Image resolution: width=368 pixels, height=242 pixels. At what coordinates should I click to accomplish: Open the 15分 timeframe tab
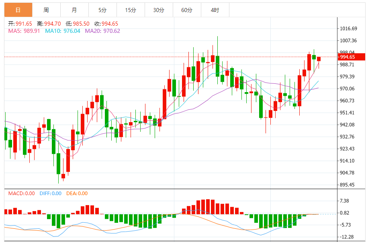131,10
